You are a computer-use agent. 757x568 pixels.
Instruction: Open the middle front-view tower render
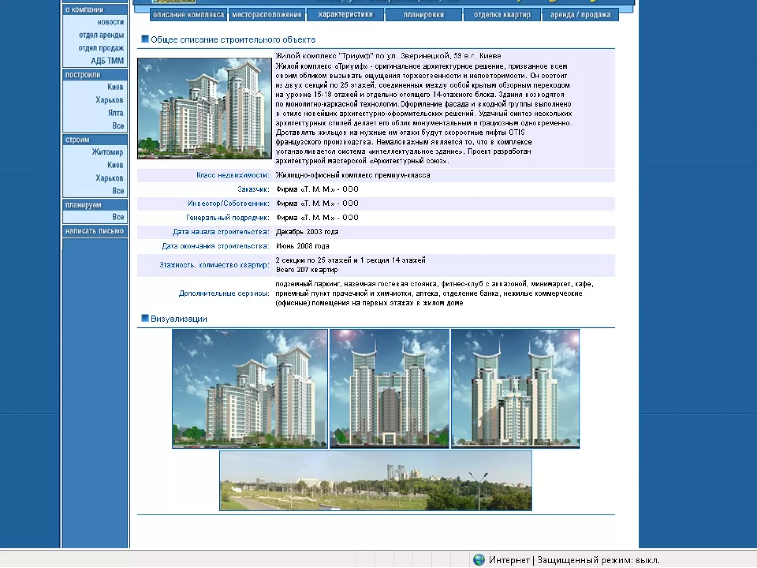coord(389,389)
